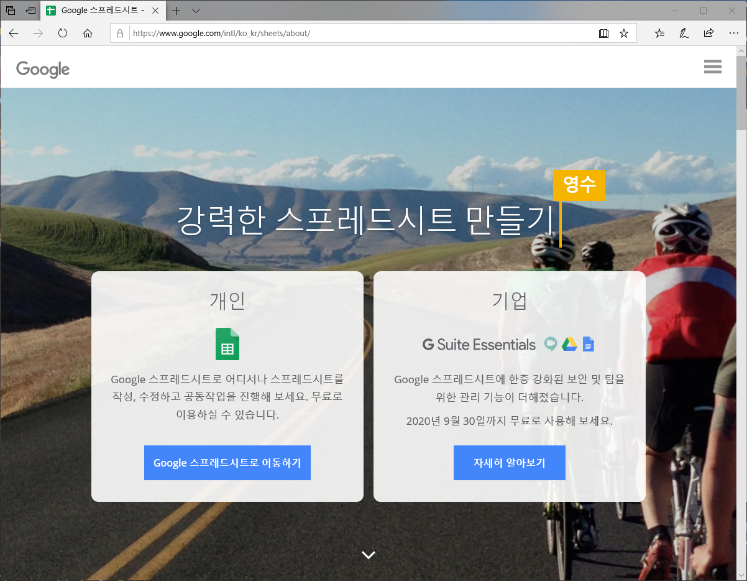Image resolution: width=747 pixels, height=581 pixels.
Task: Click the G Suite Essentials logo
Action: [479, 345]
